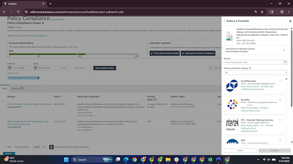This screenshot has width=293, height=164.
Task: Open the To date calendar icon
Action: [x=35, y=68]
